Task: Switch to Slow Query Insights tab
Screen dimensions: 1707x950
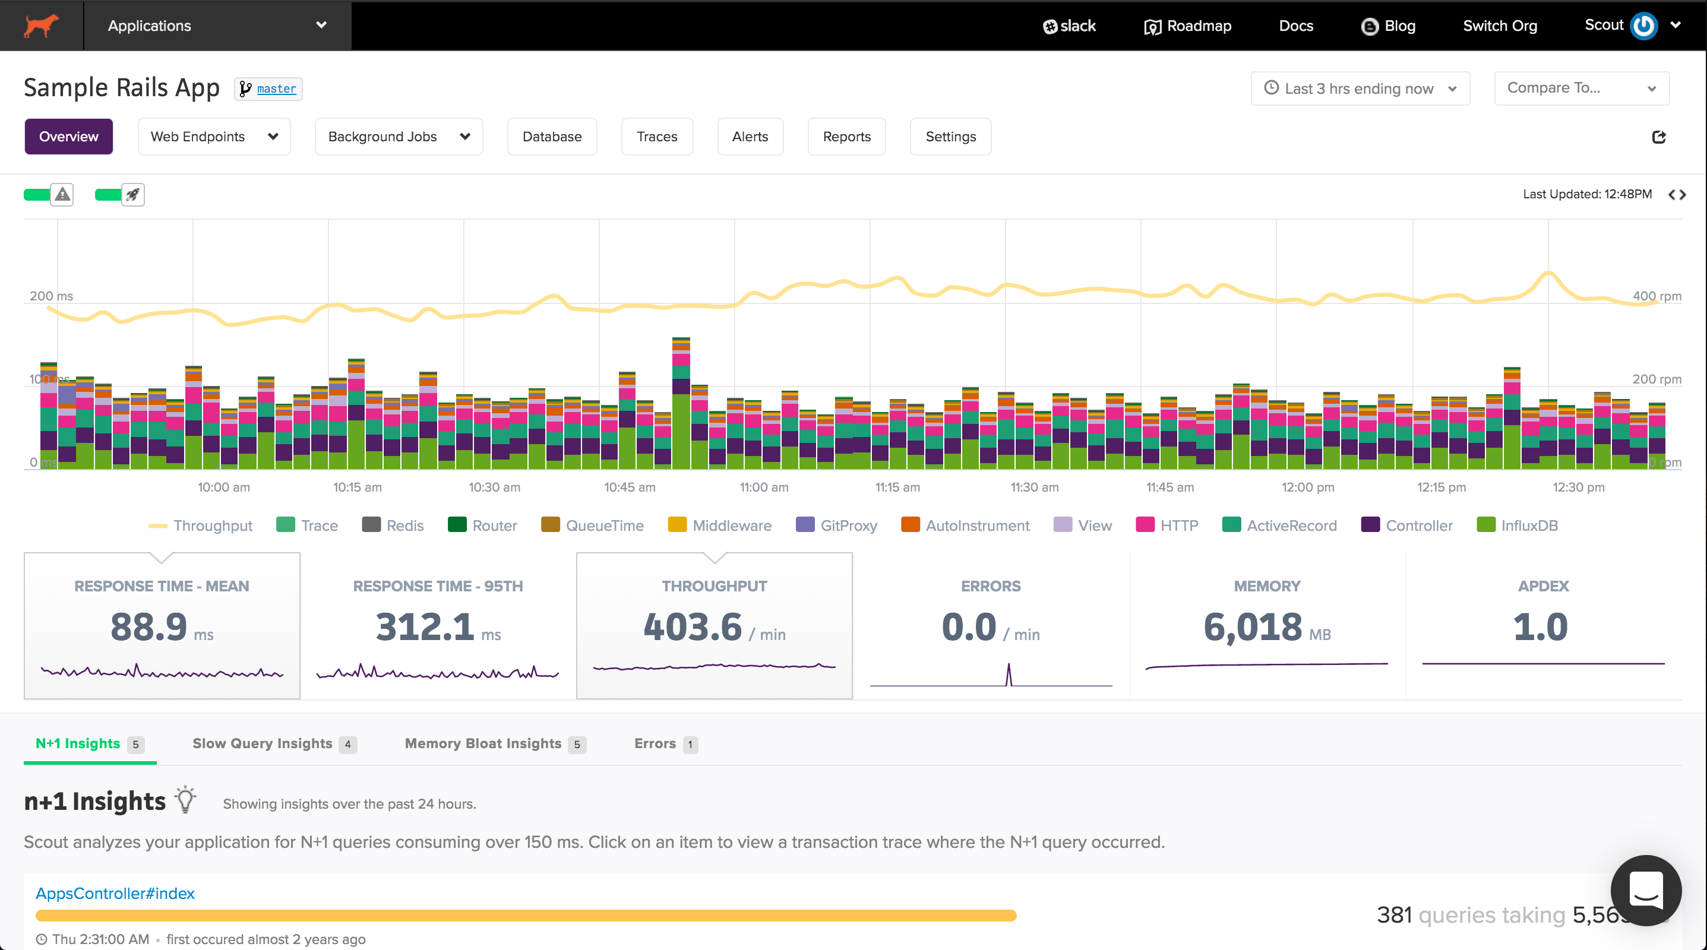Action: (x=274, y=744)
